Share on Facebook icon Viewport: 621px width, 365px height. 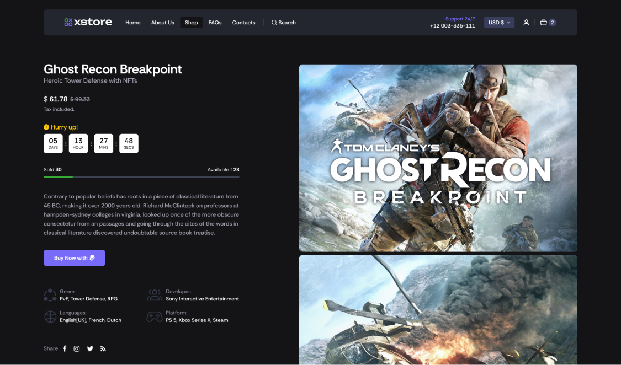[x=65, y=348]
